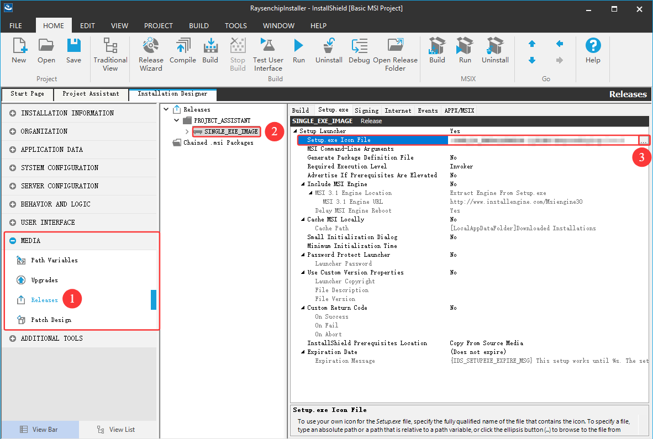Open the BUILD ribbon tab
The image size is (653, 439).
[x=199, y=26]
